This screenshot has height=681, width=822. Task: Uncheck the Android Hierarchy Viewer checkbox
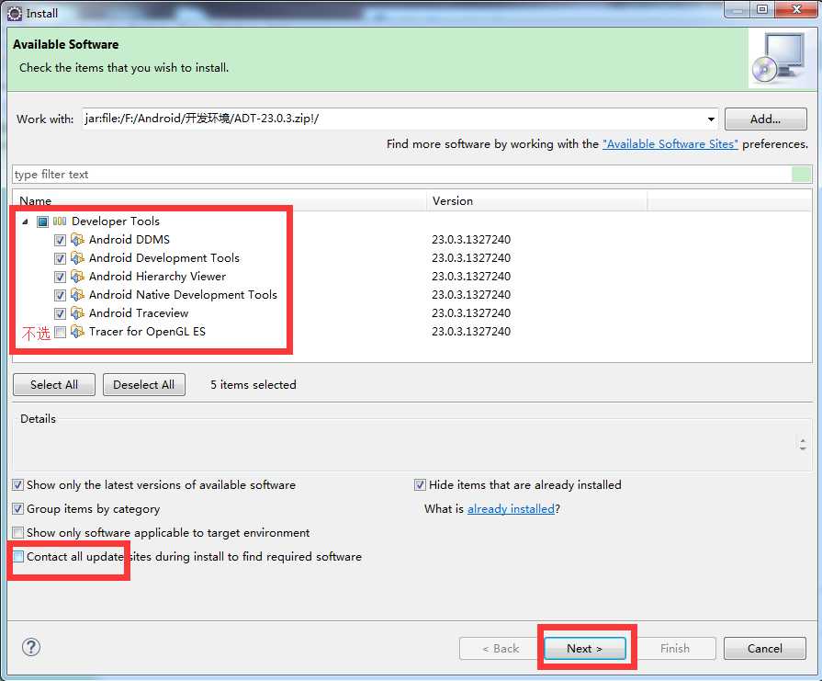pyautogui.click(x=60, y=277)
